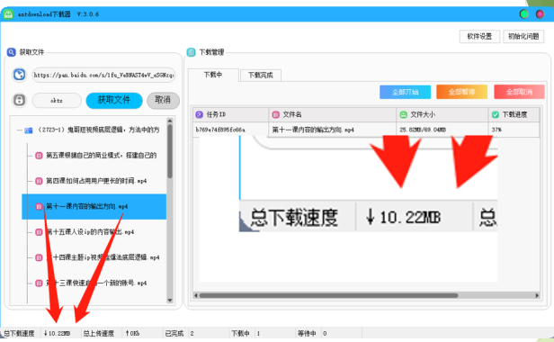
Task: Click the grey 取消 button
Action: click(163, 100)
